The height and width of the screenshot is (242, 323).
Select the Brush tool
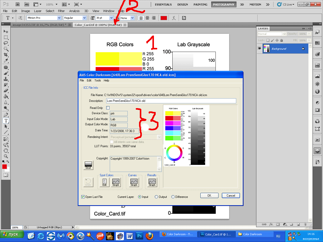[6, 73]
